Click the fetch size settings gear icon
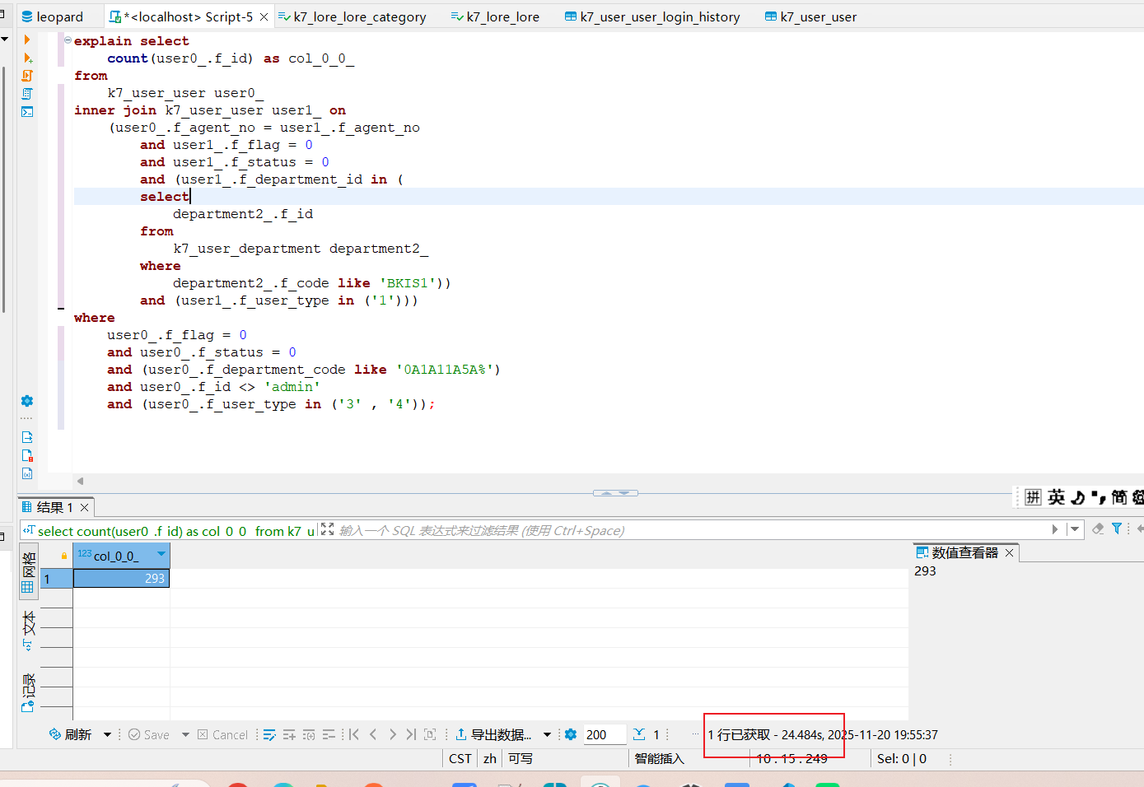 coord(571,734)
